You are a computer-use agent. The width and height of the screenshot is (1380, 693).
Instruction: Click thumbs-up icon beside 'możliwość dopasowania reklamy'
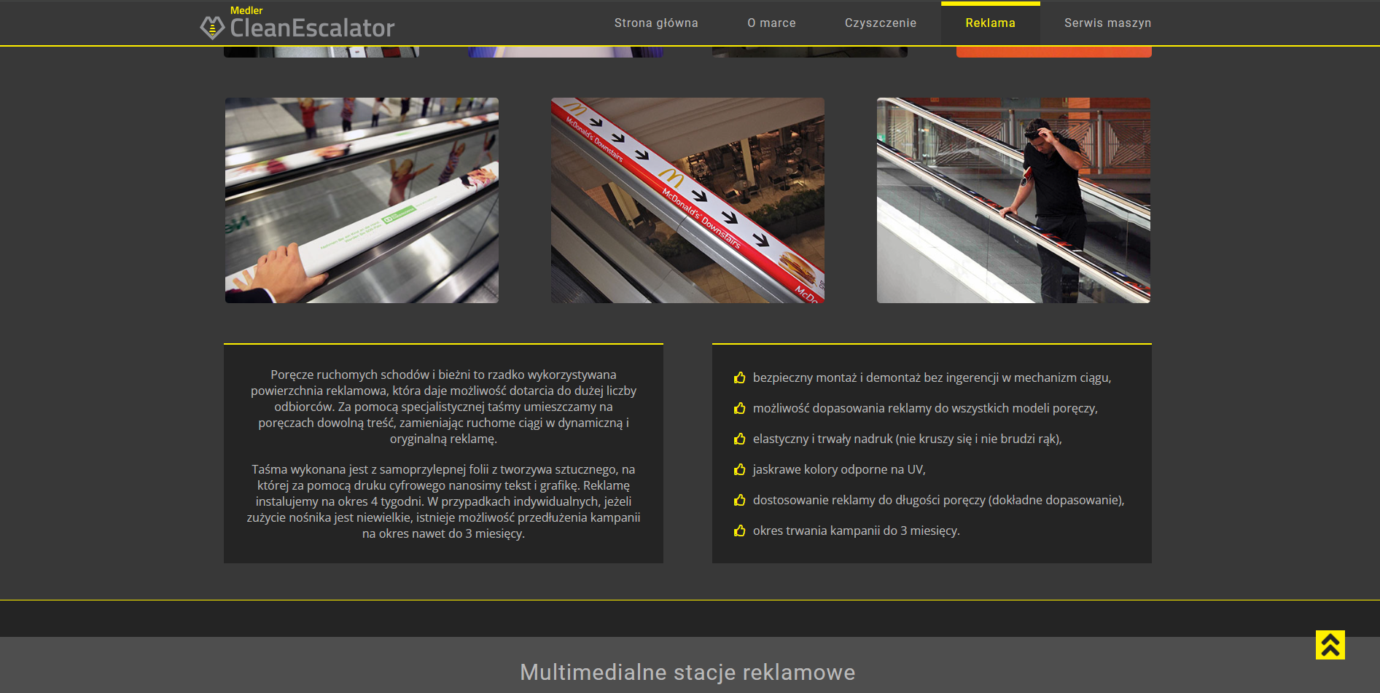(x=739, y=408)
